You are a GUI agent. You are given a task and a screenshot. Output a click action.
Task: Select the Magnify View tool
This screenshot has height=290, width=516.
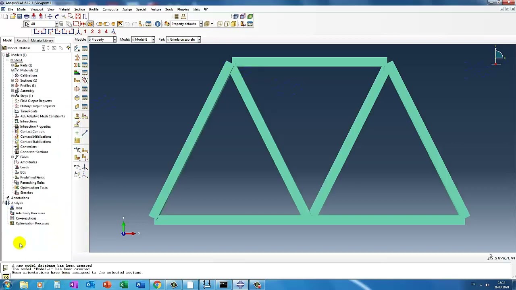[x=64, y=16]
